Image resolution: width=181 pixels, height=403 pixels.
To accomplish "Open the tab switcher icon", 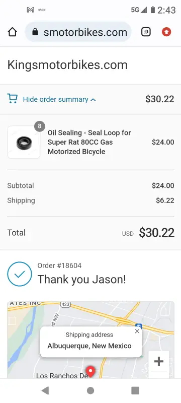I will pos(146,32).
